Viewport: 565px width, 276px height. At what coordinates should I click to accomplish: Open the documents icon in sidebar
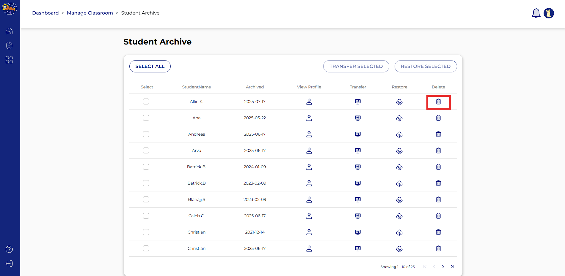(9, 45)
